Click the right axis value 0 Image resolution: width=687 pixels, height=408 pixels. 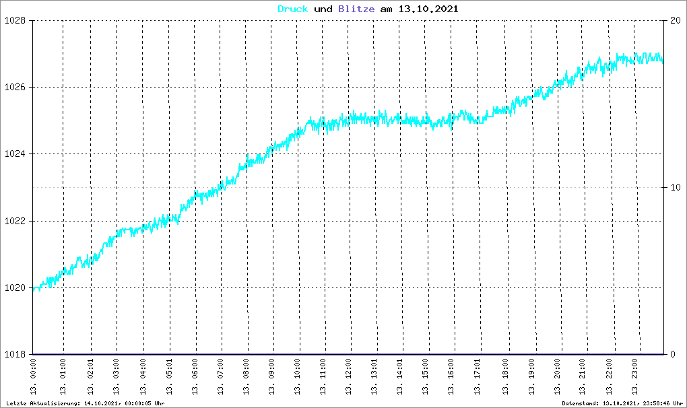pos(673,355)
